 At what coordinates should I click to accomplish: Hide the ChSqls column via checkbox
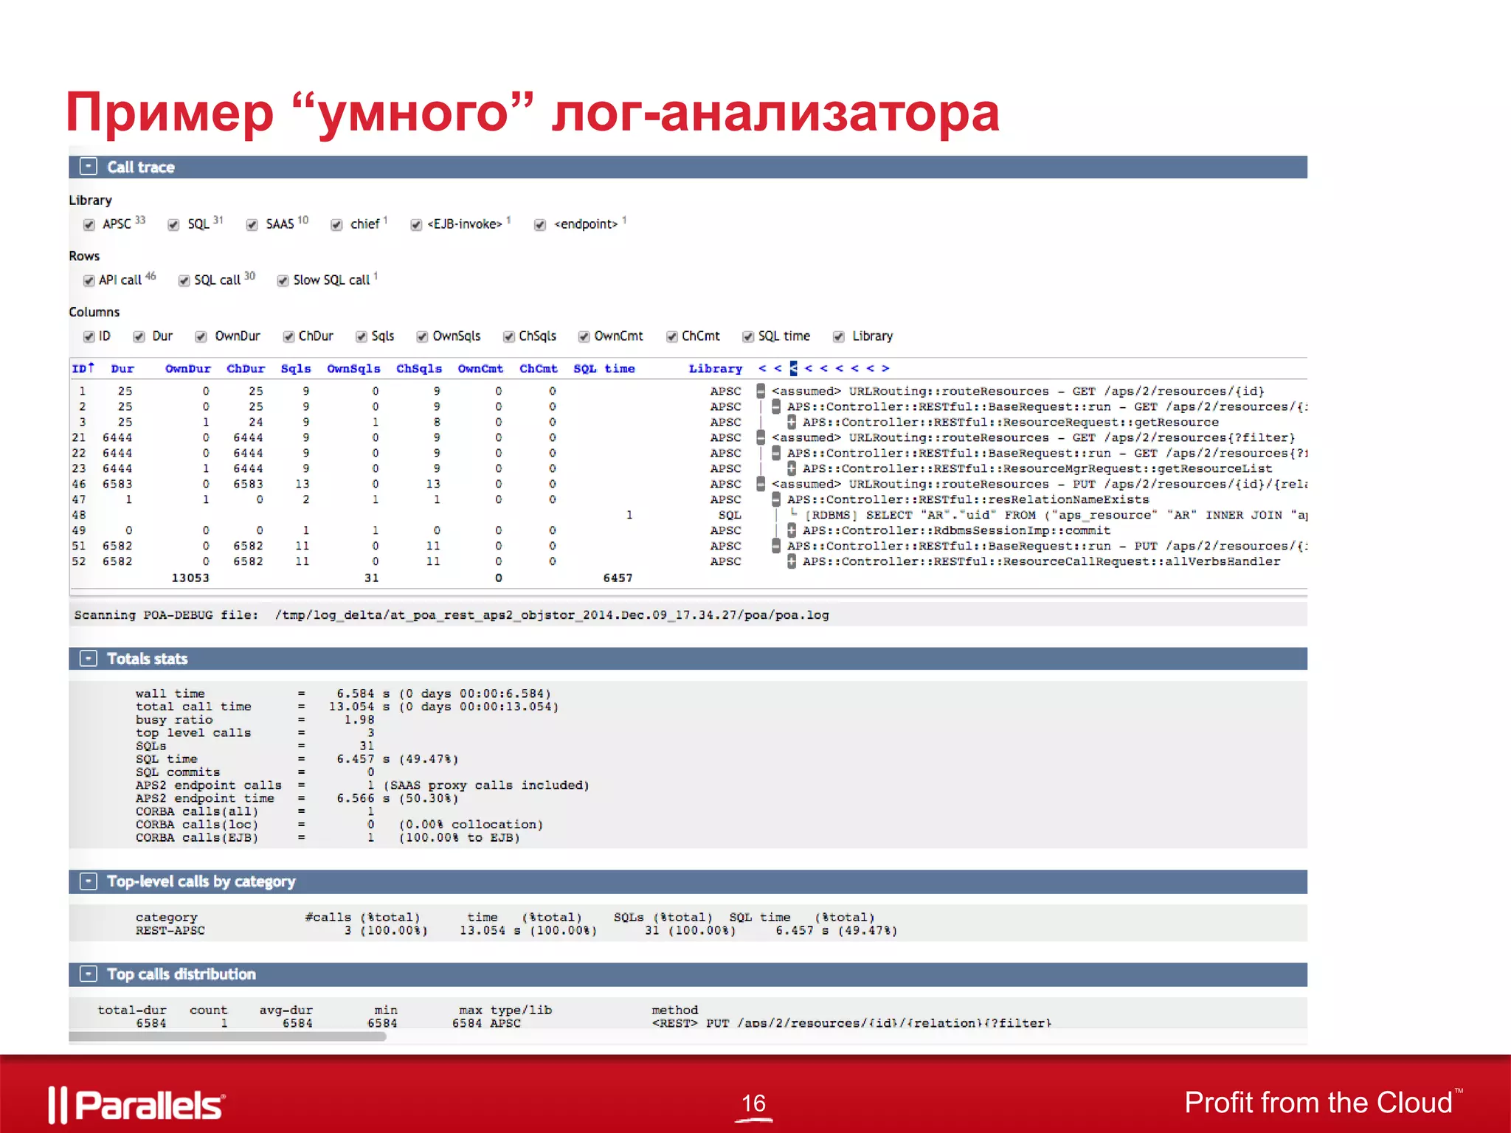509,337
